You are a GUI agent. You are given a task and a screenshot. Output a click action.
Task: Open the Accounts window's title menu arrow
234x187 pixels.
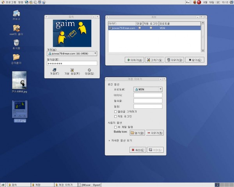click(x=107, y=17)
